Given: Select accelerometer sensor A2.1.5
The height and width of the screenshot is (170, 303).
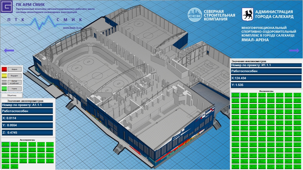Looking at the screenshot, I should [41, 150].
